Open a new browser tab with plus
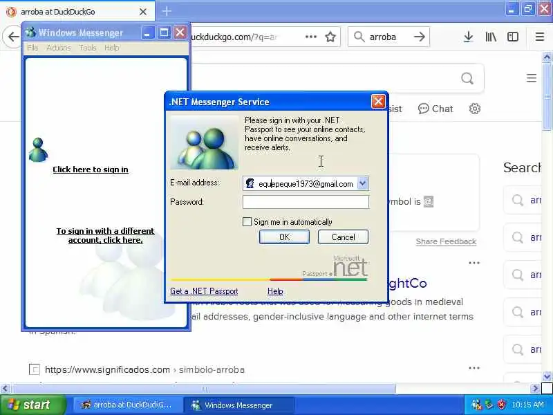Viewport: 553px width, 415px height. [167, 11]
